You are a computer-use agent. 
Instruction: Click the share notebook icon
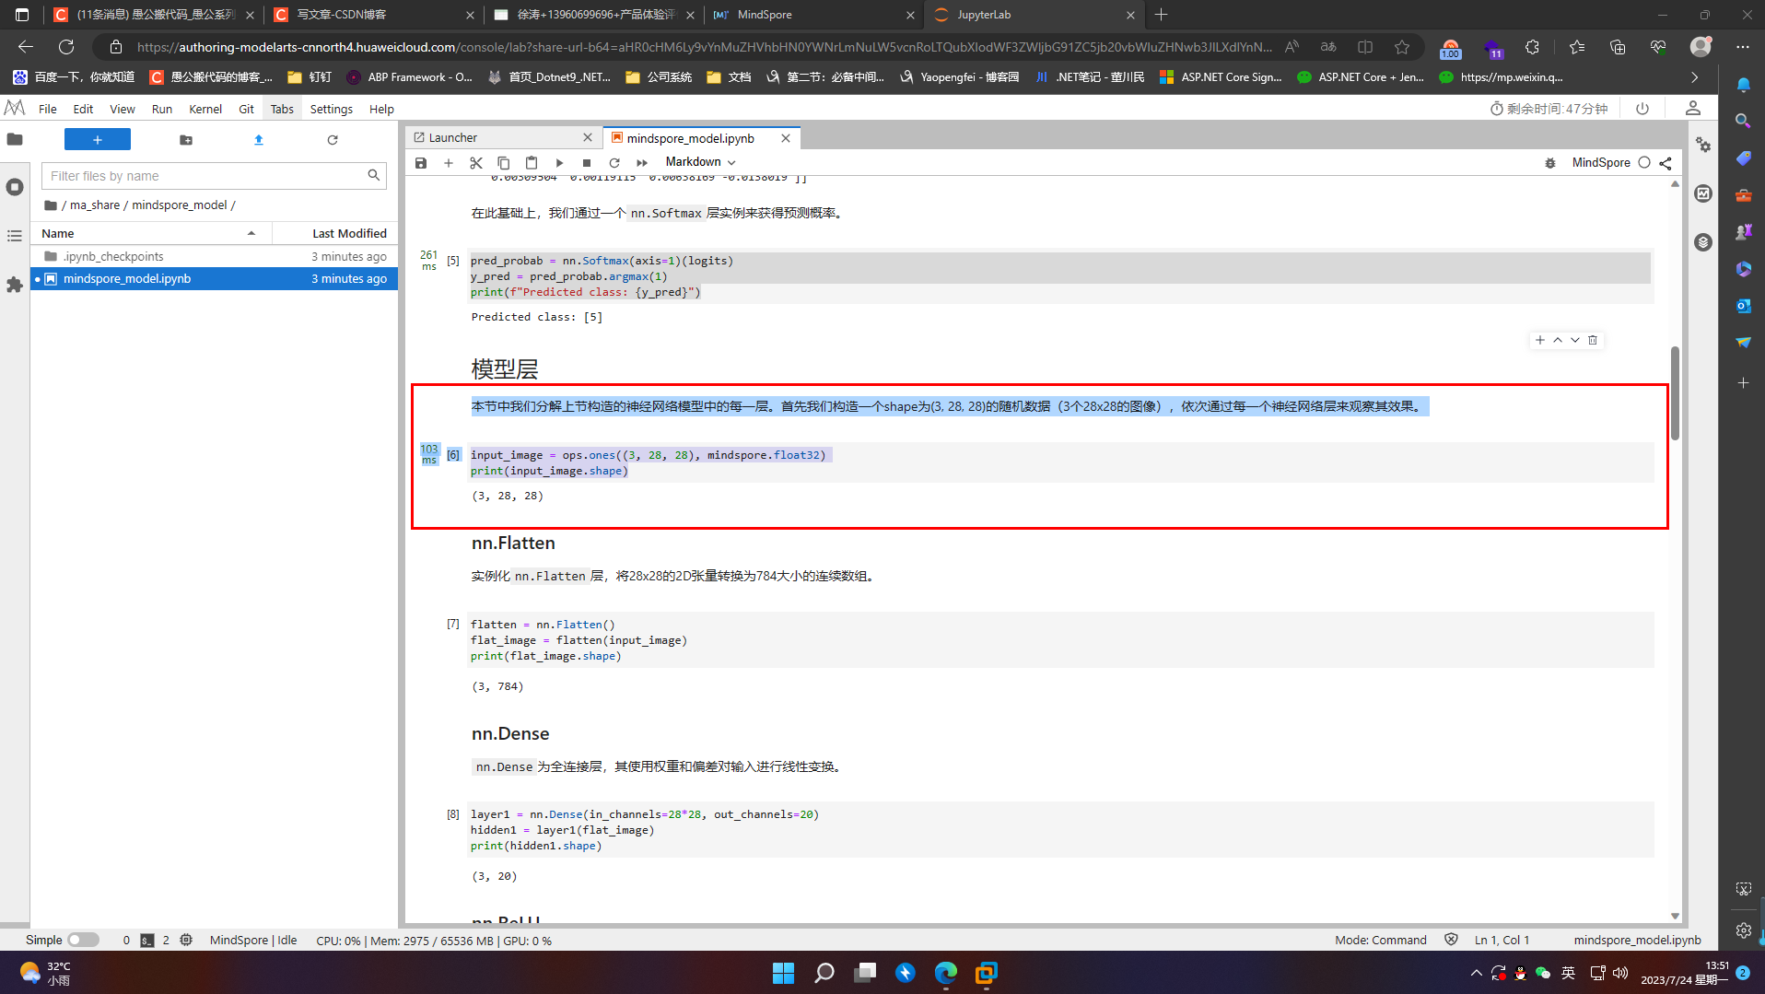pos(1666,163)
